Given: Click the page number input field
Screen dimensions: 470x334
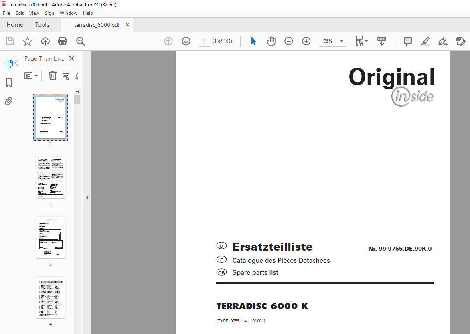Looking at the screenshot, I should [x=205, y=41].
